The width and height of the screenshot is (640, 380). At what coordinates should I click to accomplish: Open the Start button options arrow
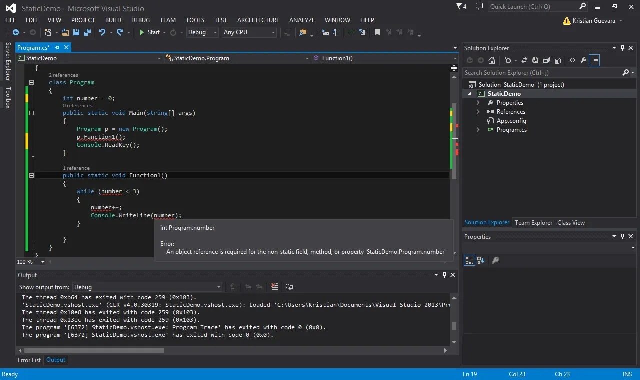[164, 32]
